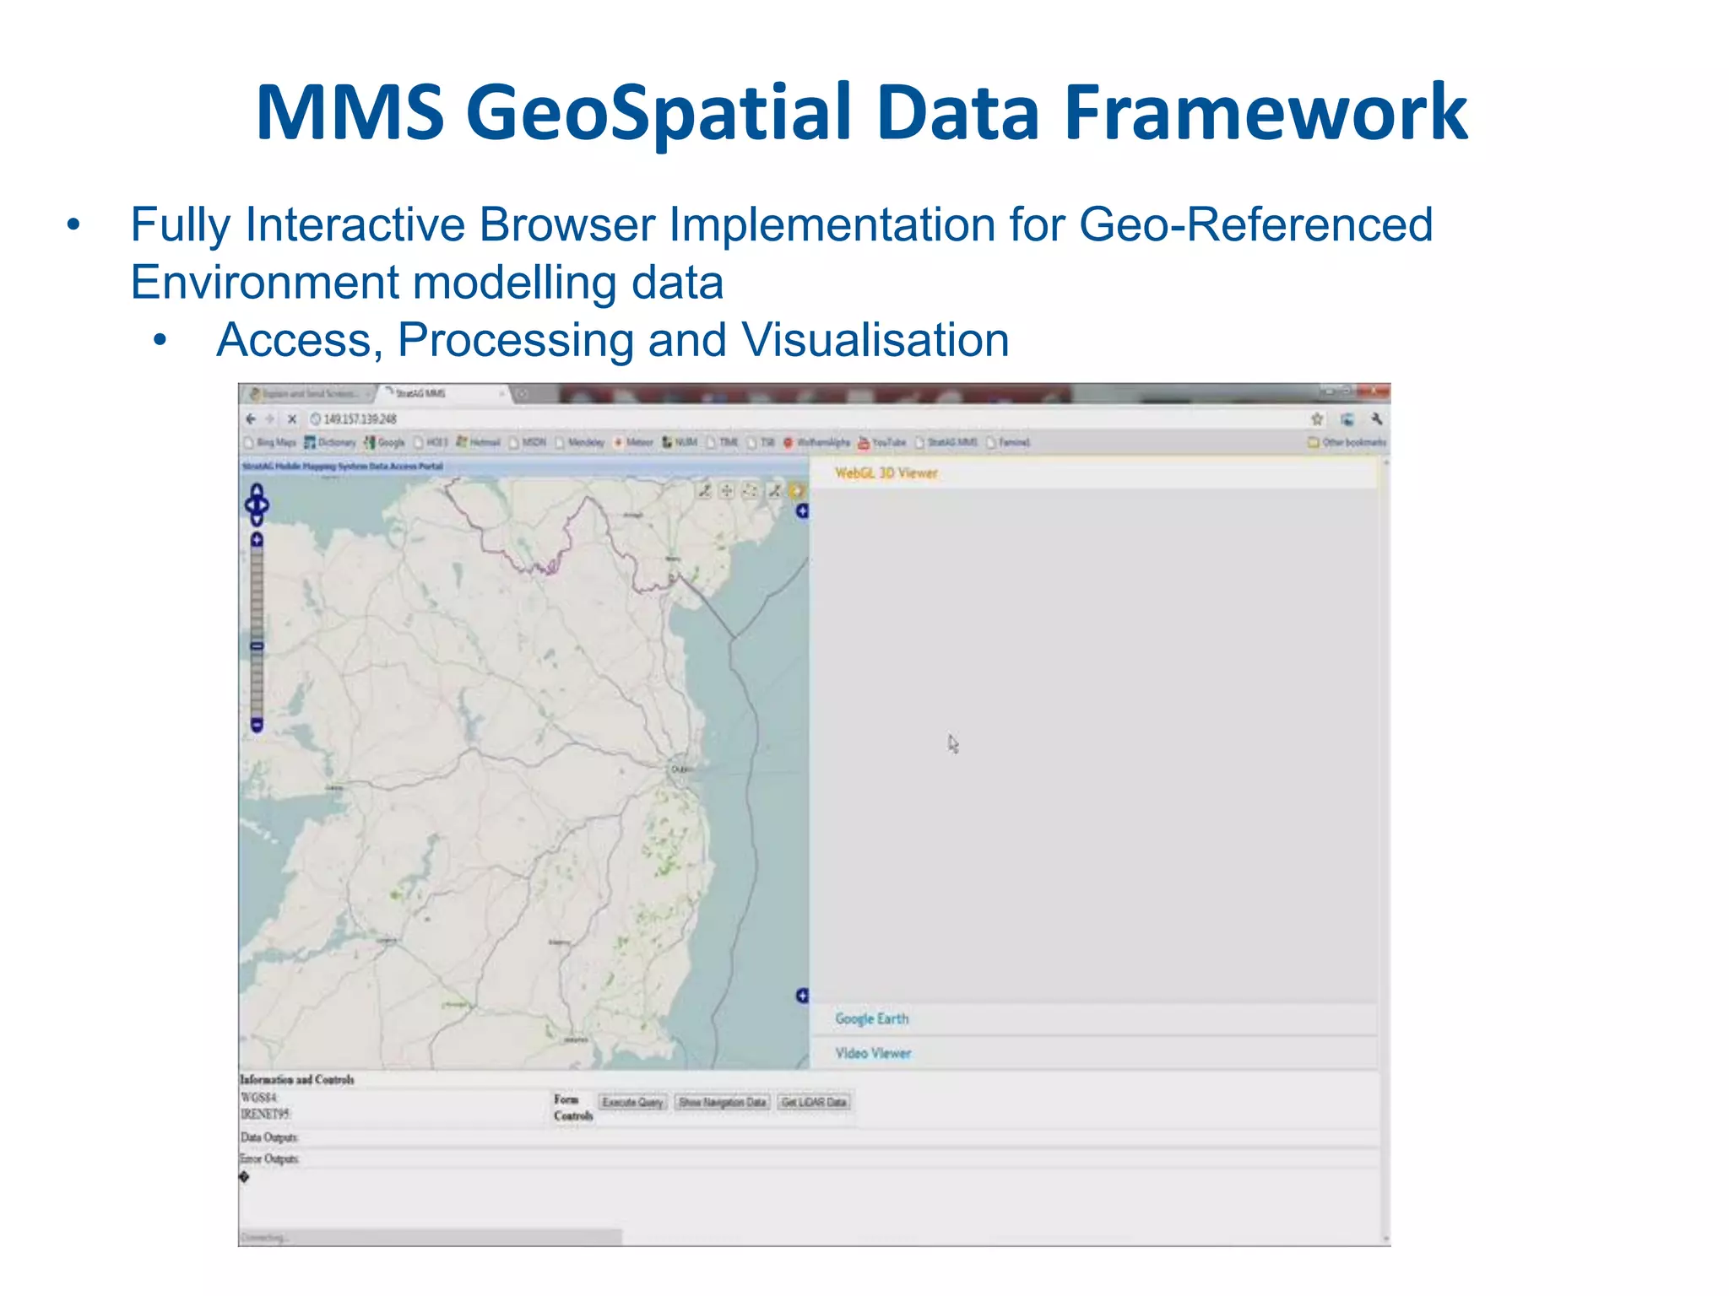Pan the map right with the arrow
This screenshot has height=1296, width=1729.
tap(265, 505)
